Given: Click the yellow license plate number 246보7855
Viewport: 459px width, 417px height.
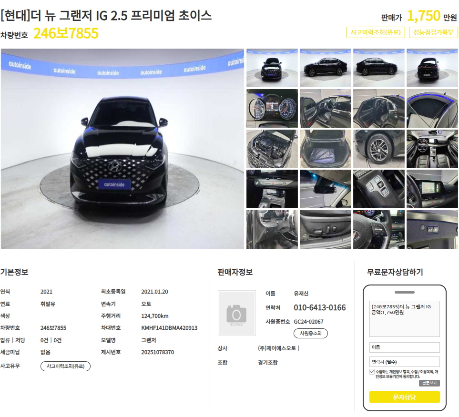Looking at the screenshot, I should [x=66, y=33].
